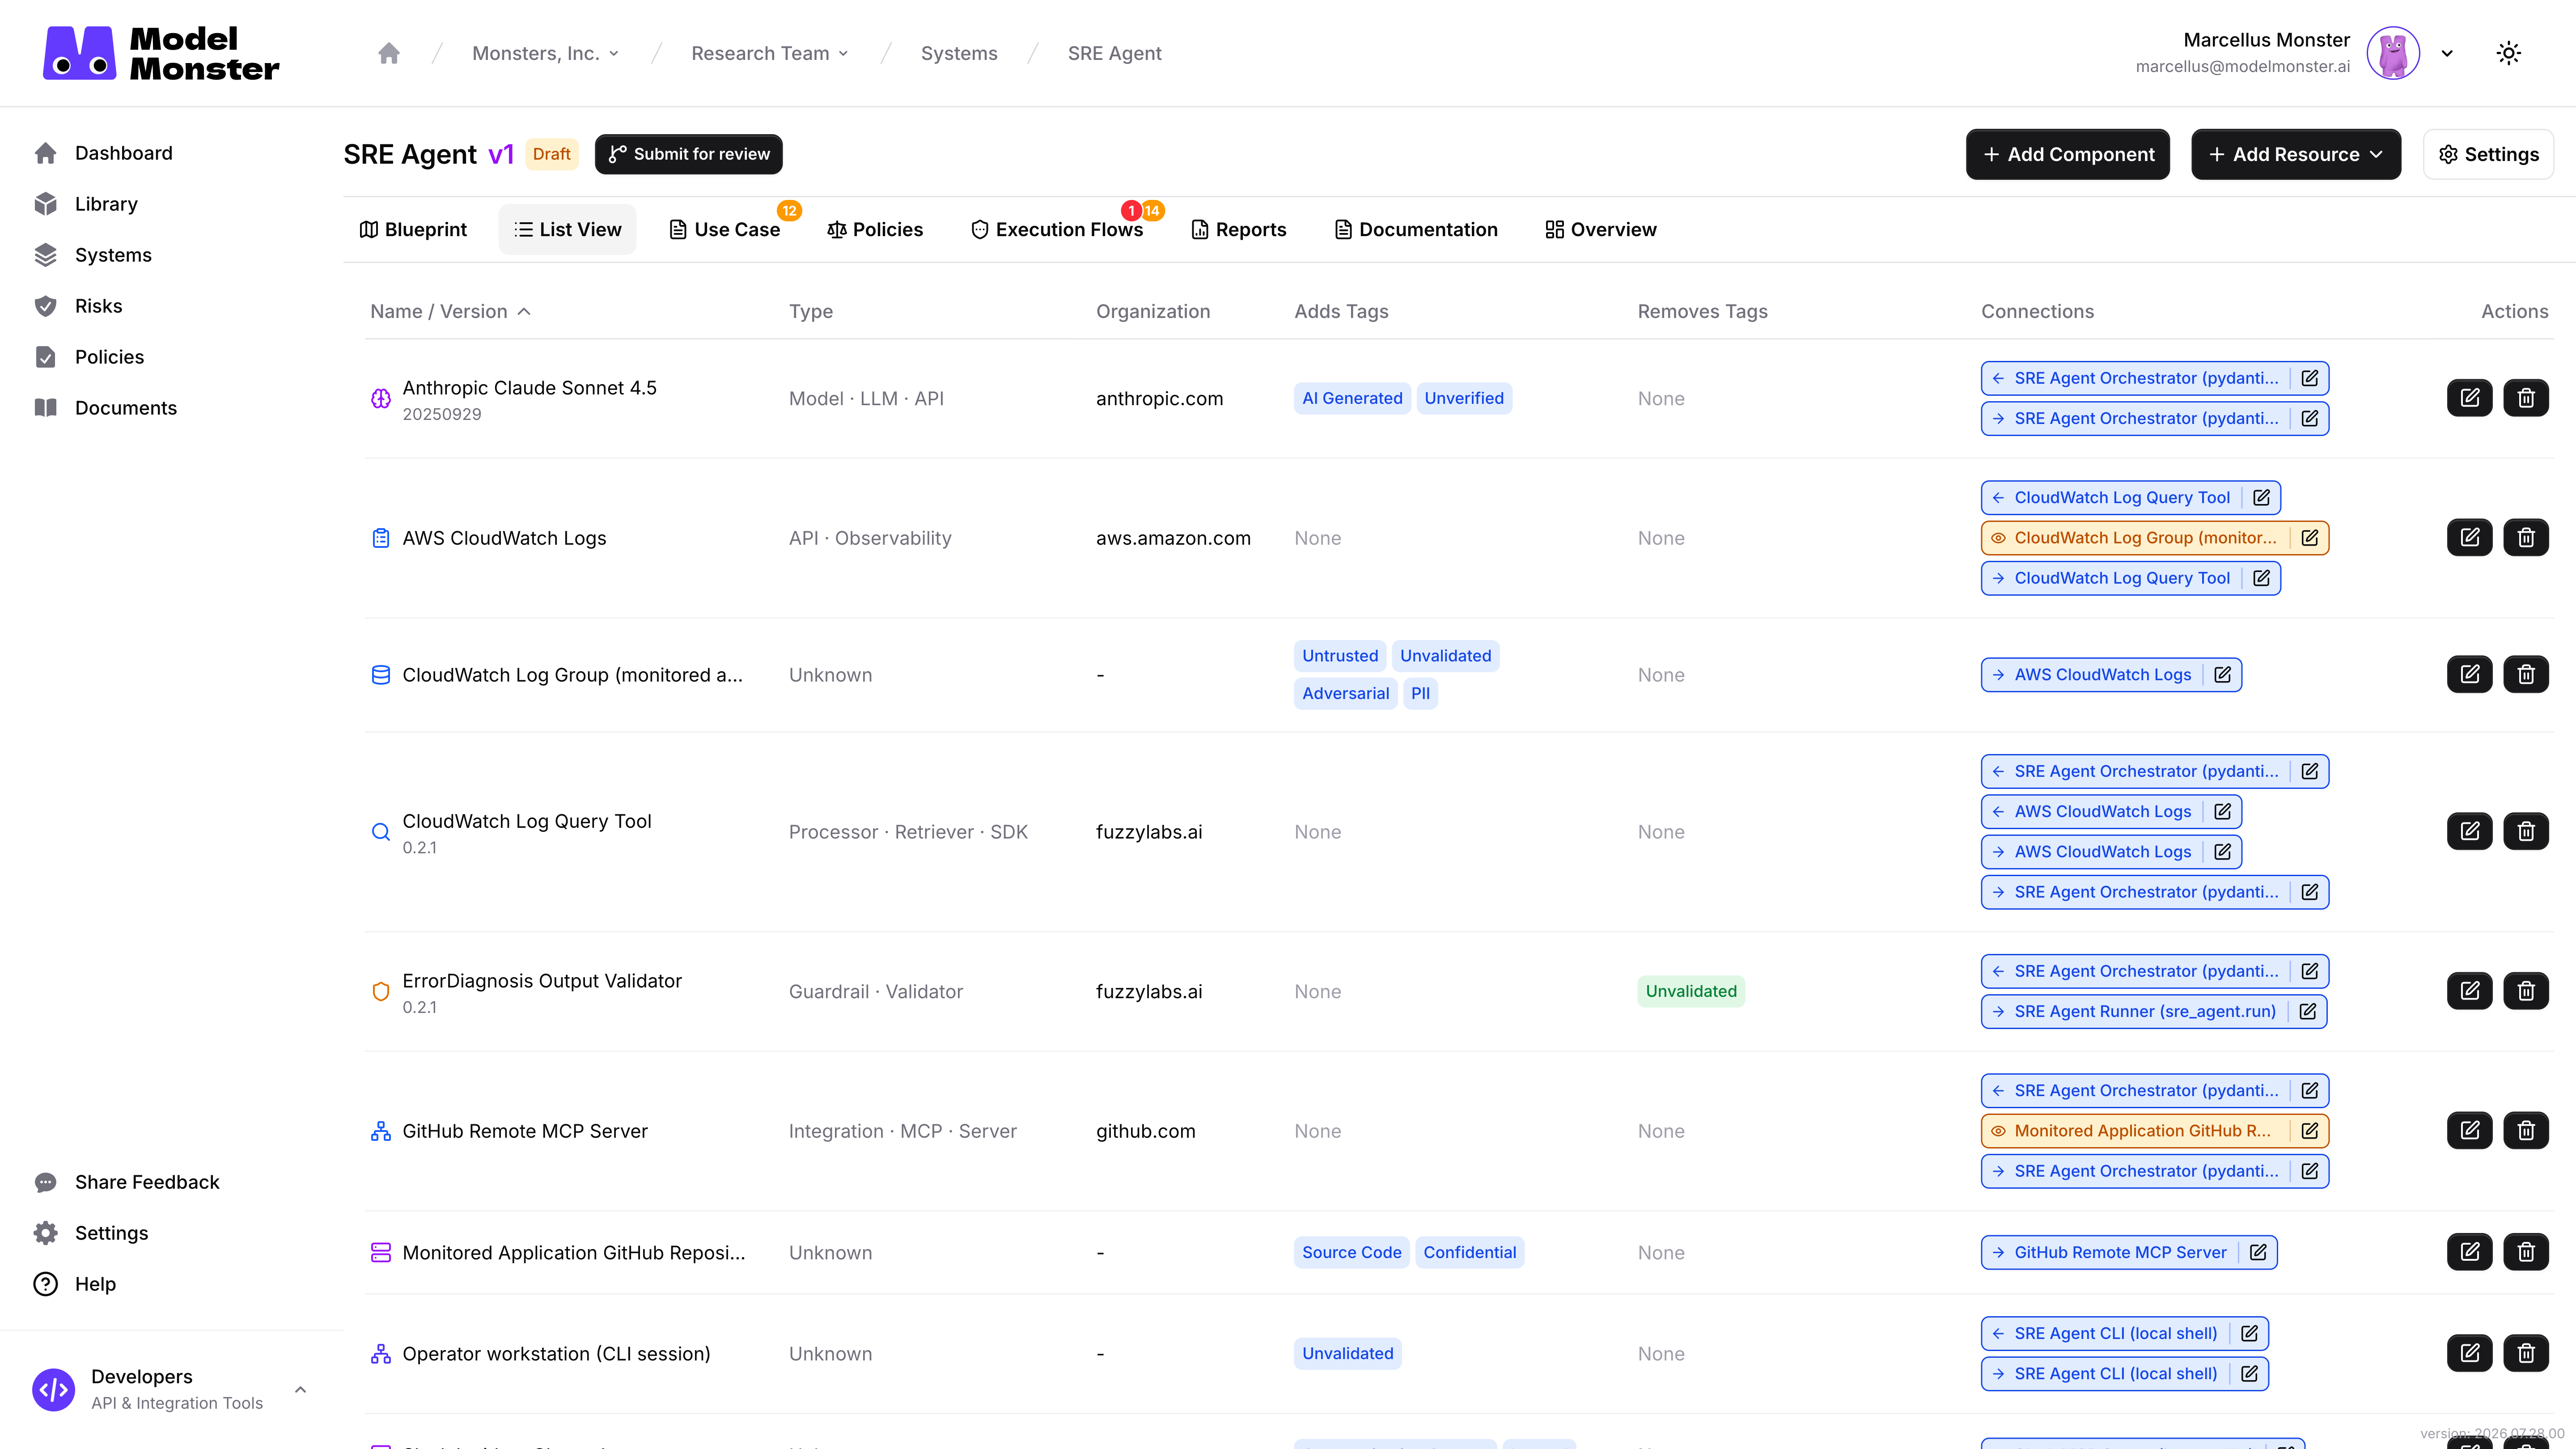Expand the user account menu chevron
The image size is (2576, 1449).
pyautogui.click(x=2447, y=54)
